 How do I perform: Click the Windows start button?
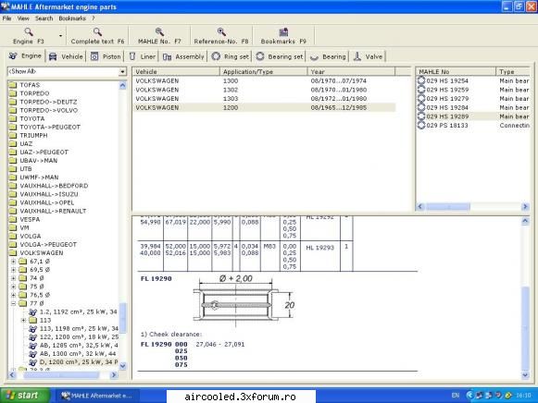(x=25, y=396)
